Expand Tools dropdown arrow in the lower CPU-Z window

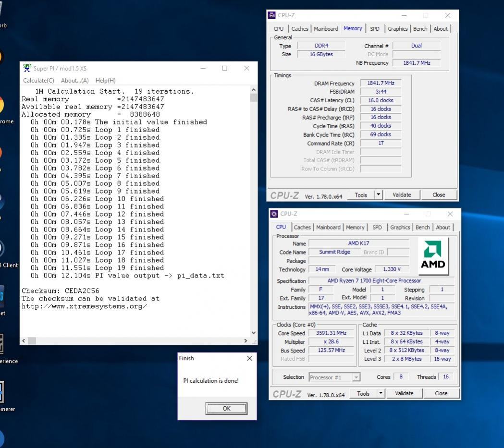(381, 394)
